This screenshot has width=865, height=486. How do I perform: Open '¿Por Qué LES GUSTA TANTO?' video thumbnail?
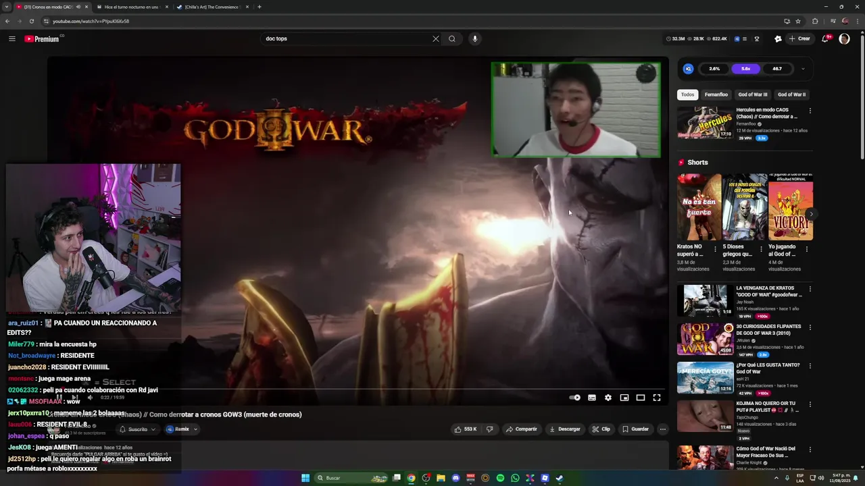(705, 378)
